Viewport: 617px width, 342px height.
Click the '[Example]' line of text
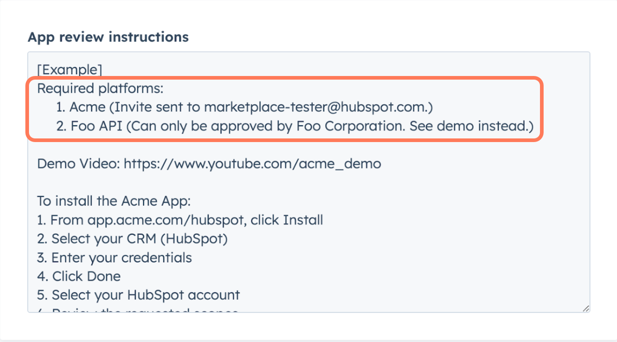69,70
